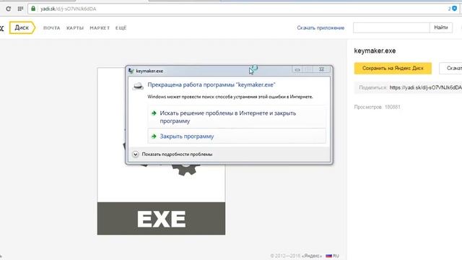Go to Почта menu item
The image size is (462, 260).
(x=51, y=28)
